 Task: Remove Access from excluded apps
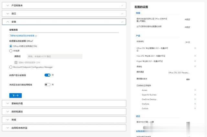tap(195, 90)
